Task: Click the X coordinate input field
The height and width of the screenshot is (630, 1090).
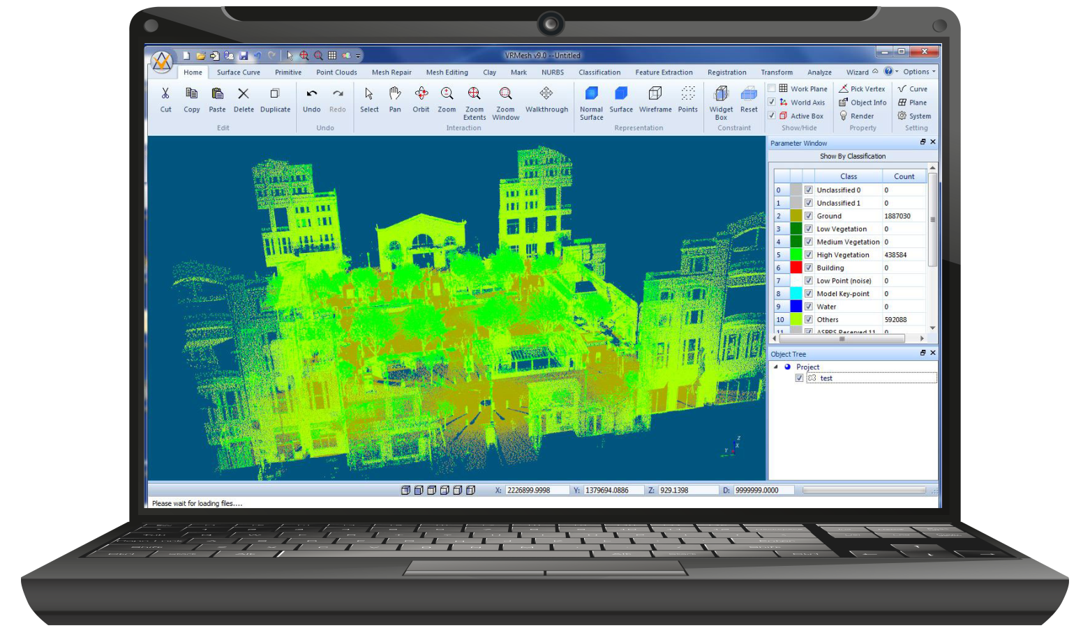Action: click(x=536, y=490)
